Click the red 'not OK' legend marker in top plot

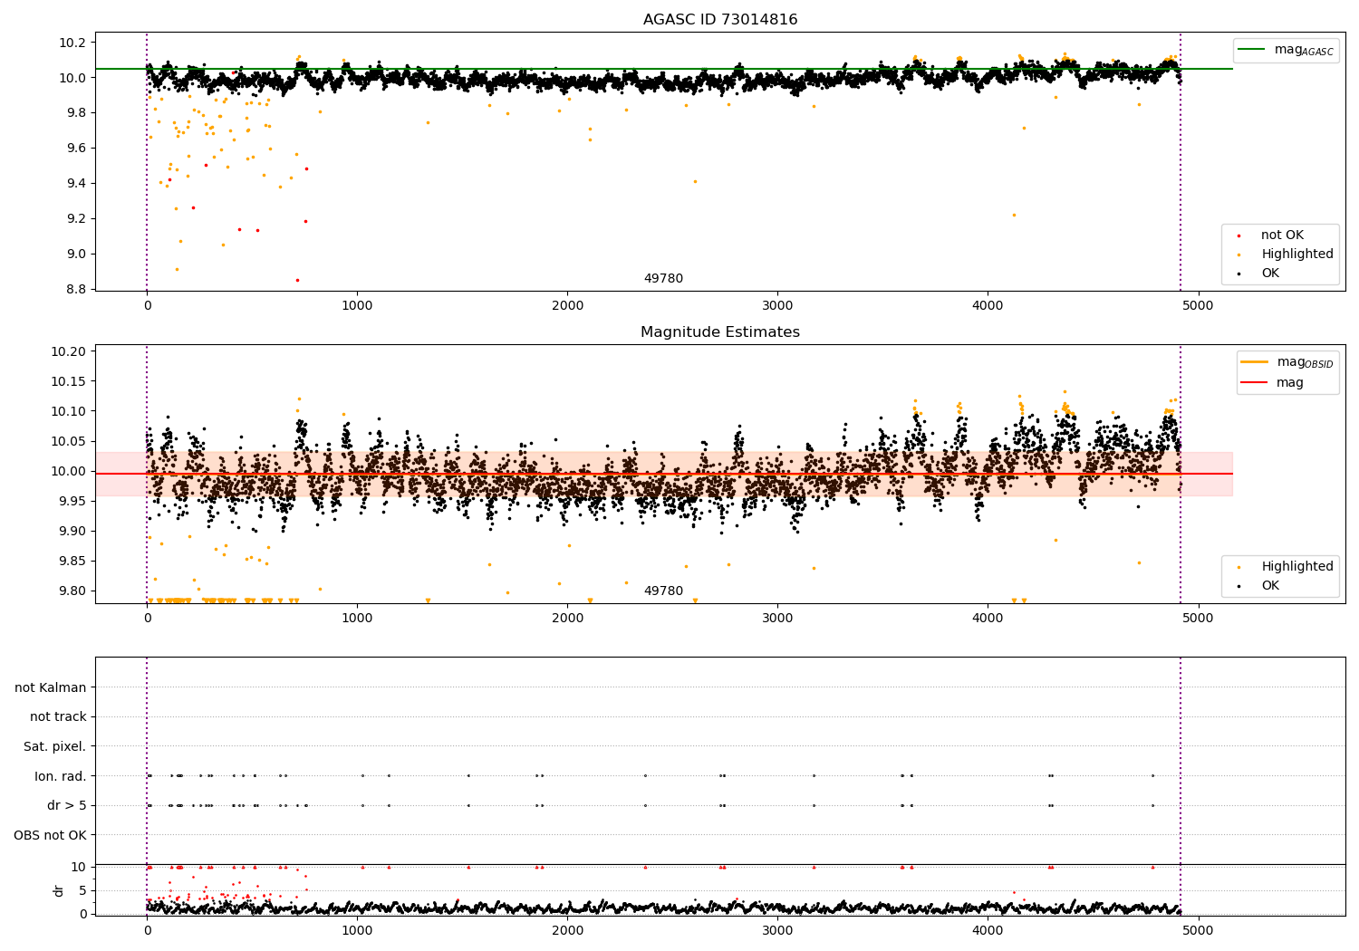coord(1239,235)
